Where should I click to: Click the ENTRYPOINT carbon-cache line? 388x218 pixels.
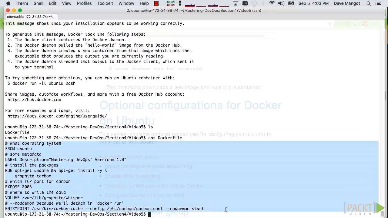(105, 209)
